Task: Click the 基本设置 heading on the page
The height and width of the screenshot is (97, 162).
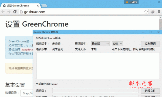Action: [x=15, y=85]
